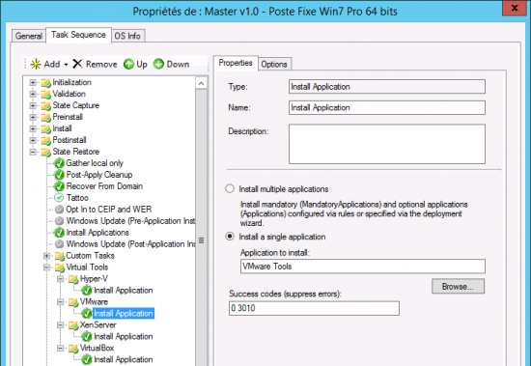Expand the Postinstall group
The width and height of the screenshot is (531, 366).
[x=33, y=140]
